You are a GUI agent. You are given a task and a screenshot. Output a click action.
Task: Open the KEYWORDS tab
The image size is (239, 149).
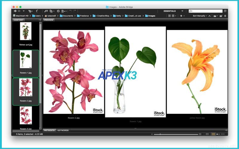coord(63,130)
